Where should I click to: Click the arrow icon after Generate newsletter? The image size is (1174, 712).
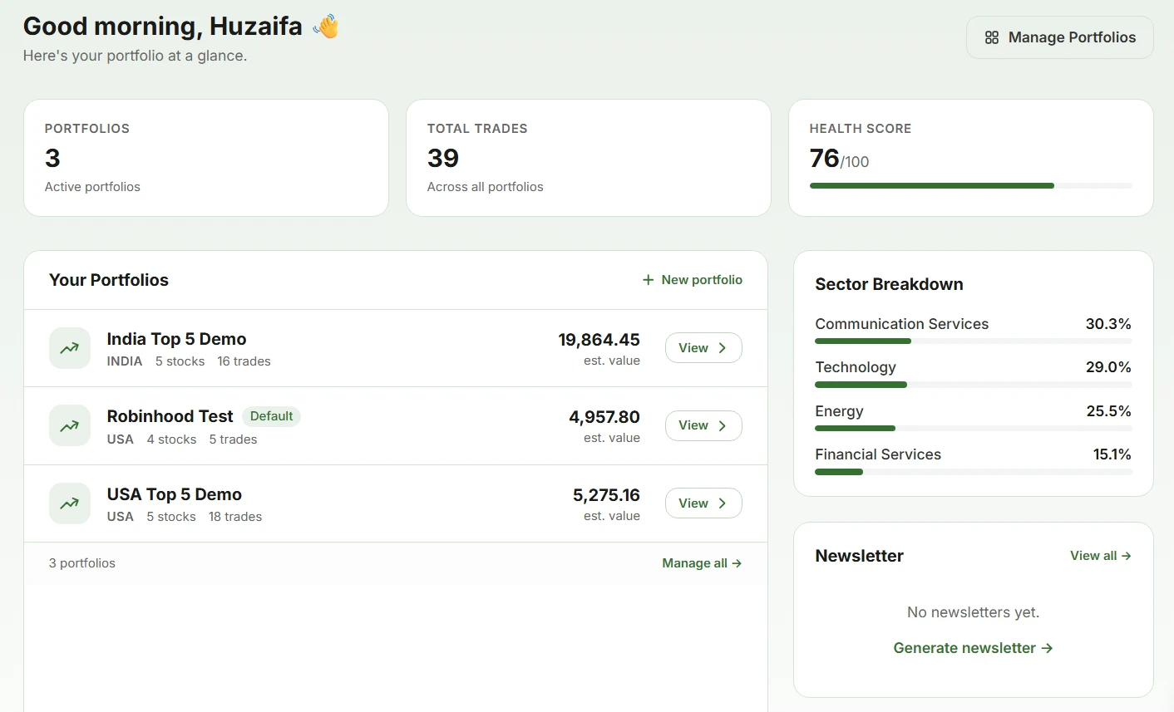[x=1047, y=648]
